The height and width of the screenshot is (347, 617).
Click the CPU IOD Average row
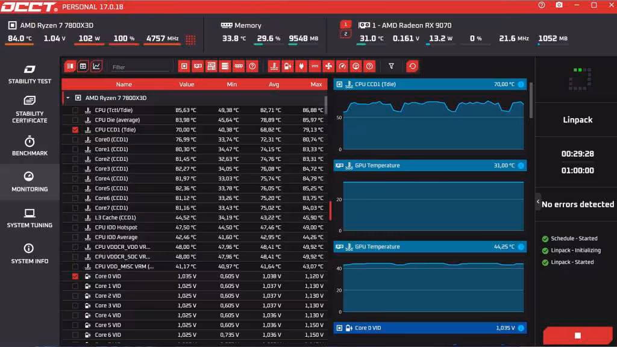(195, 237)
